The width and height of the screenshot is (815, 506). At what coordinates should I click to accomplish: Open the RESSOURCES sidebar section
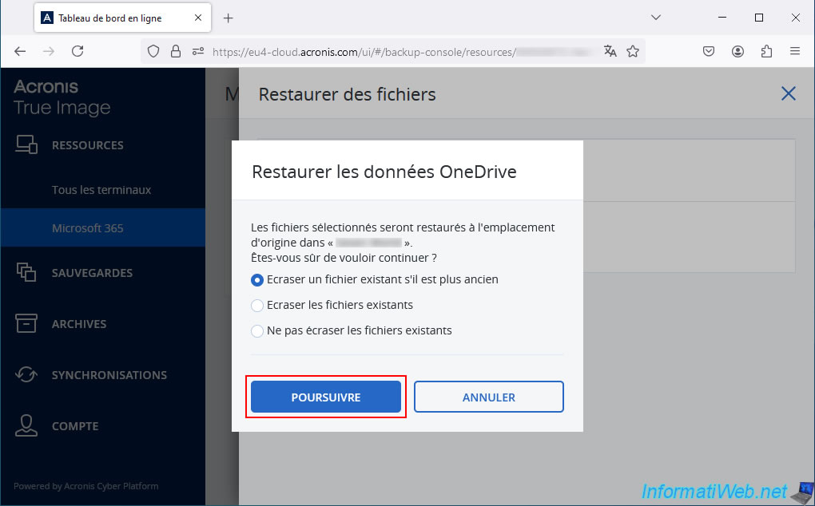[x=87, y=145]
